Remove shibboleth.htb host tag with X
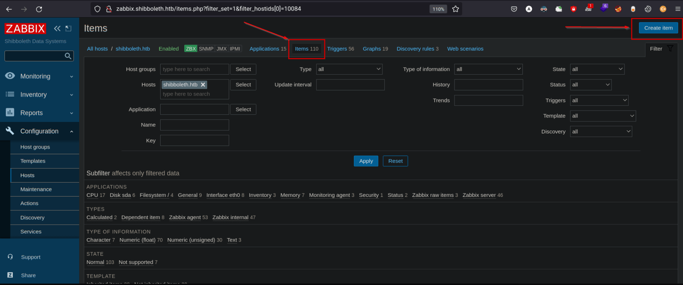The image size is (683, 285). pos(203,85)
